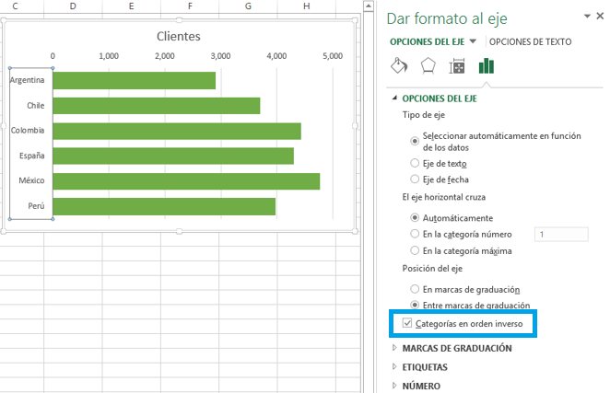The height and width of the screenshot is (393, 610).
Task: Select 'En la categoría máxima' option
Action: pos(415,250)
